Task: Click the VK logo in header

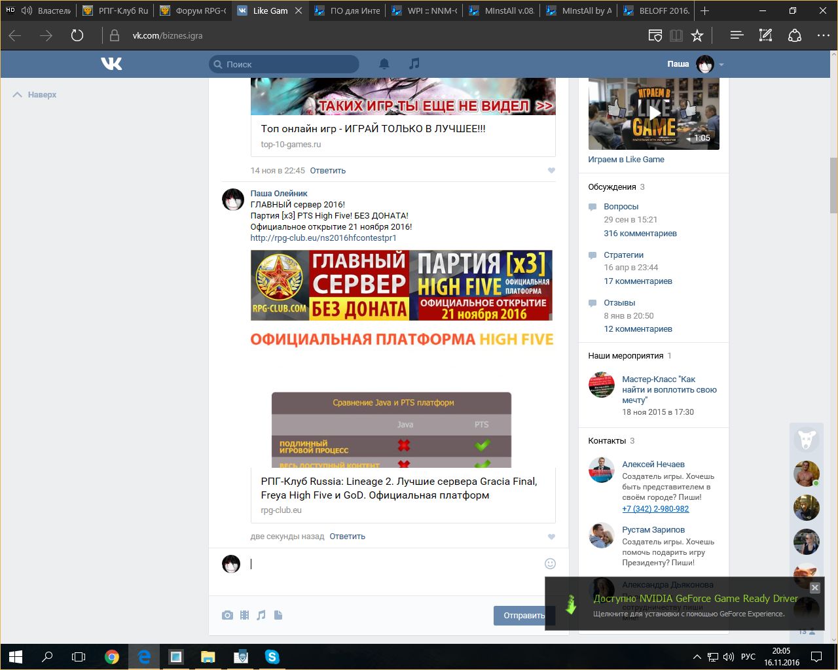Action: coord(112,63)
